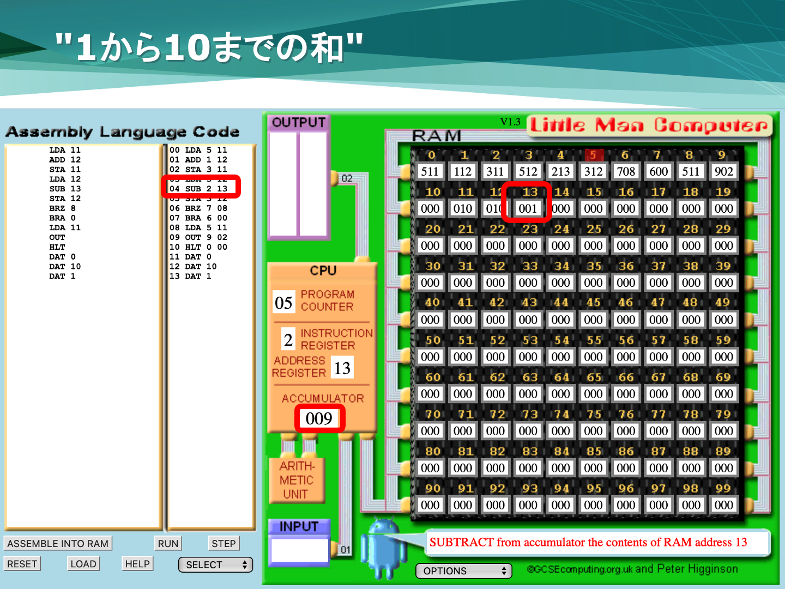Click the program counter value 05

[283, 303]
